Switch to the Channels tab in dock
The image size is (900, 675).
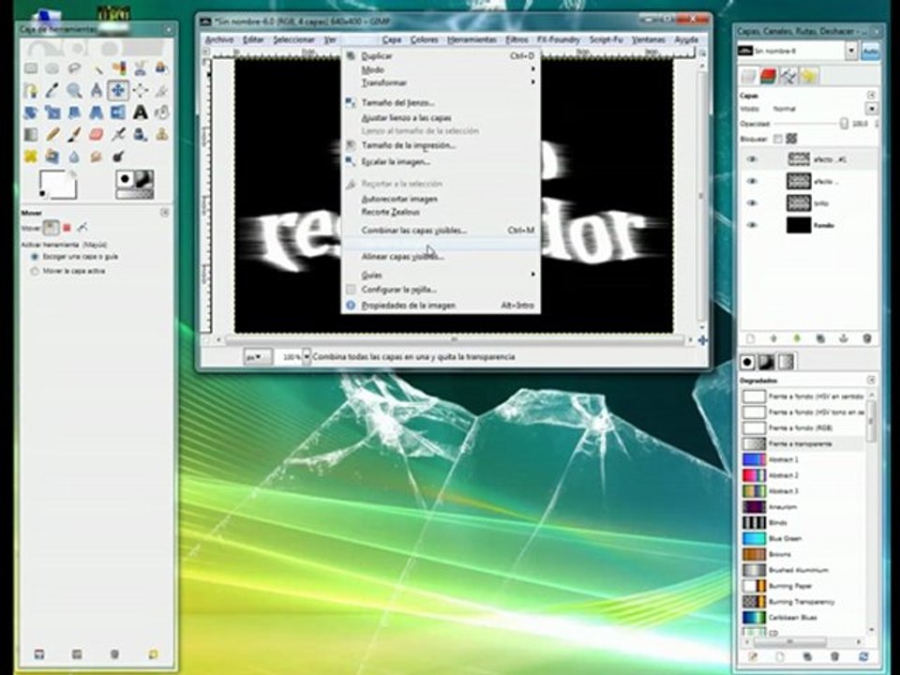click(768, 76)
